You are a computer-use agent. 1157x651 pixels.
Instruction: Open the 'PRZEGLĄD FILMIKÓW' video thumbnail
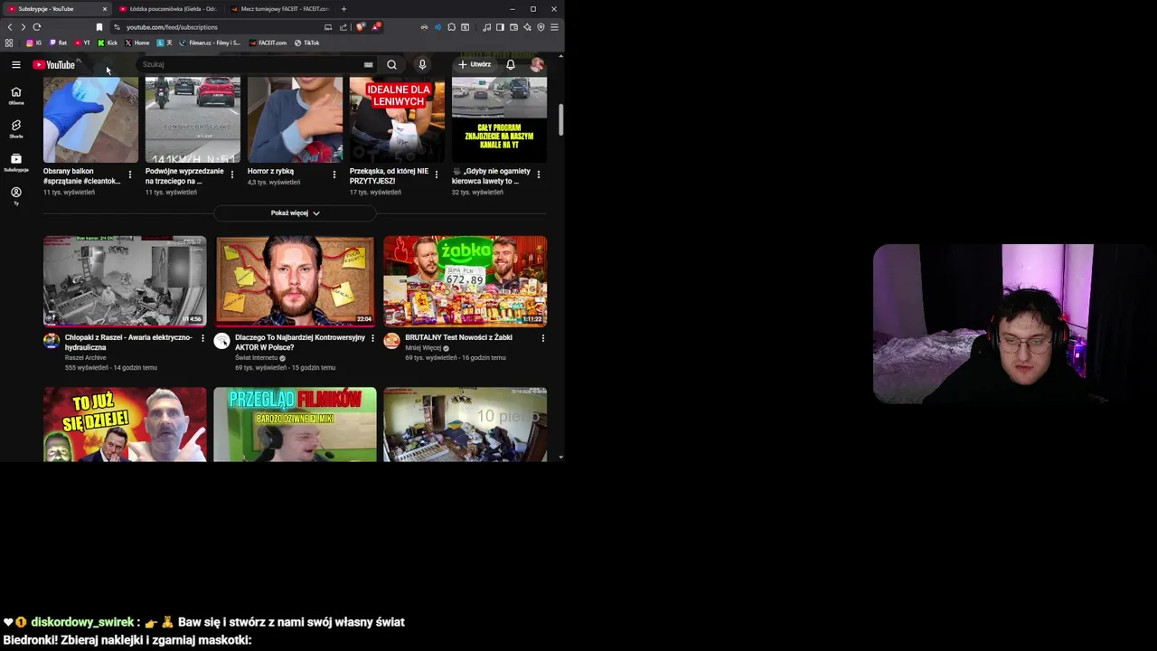point(295,424)
